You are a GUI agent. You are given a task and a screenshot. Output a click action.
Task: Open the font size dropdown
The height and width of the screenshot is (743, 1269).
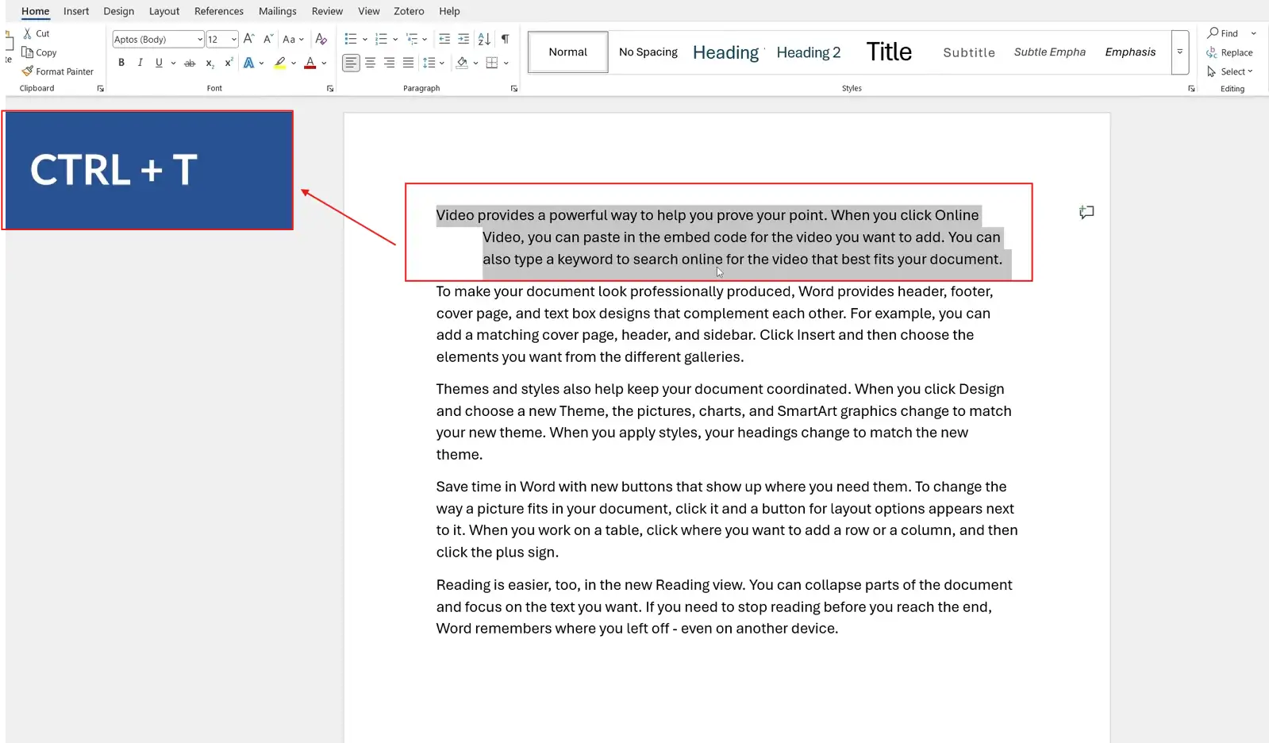coord(234,39)
